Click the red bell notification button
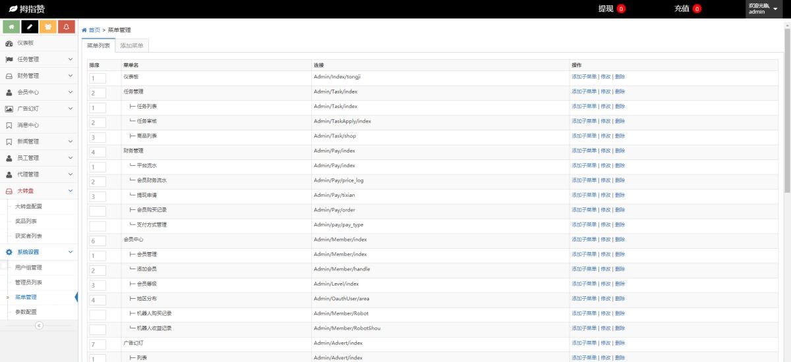The width and height of the screenshot is (791, 362). 66,26
